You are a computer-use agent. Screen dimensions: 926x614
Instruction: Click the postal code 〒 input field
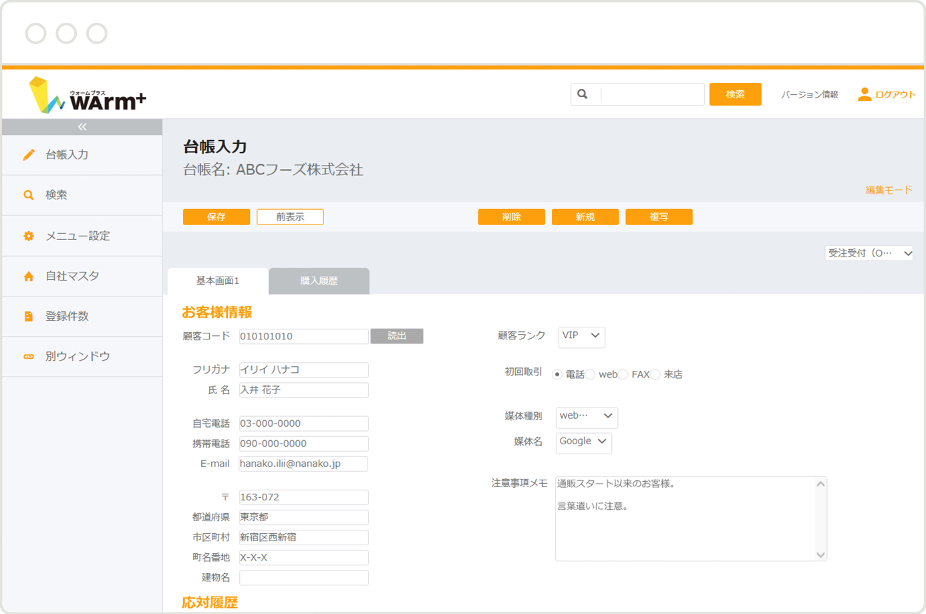click(x=303, y=497)
